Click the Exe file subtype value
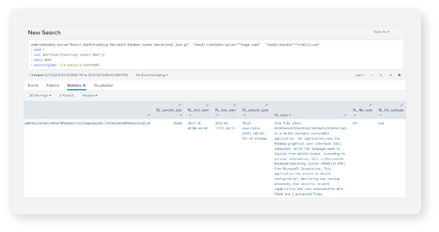The height and width of the screenshot is (232, 439). pos(381,123)
